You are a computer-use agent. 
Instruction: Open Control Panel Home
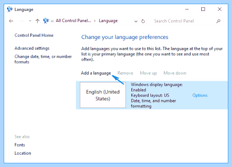pos(34,35)
